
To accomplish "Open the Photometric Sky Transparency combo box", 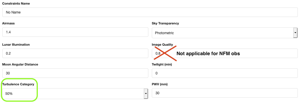I will (225, 33).
